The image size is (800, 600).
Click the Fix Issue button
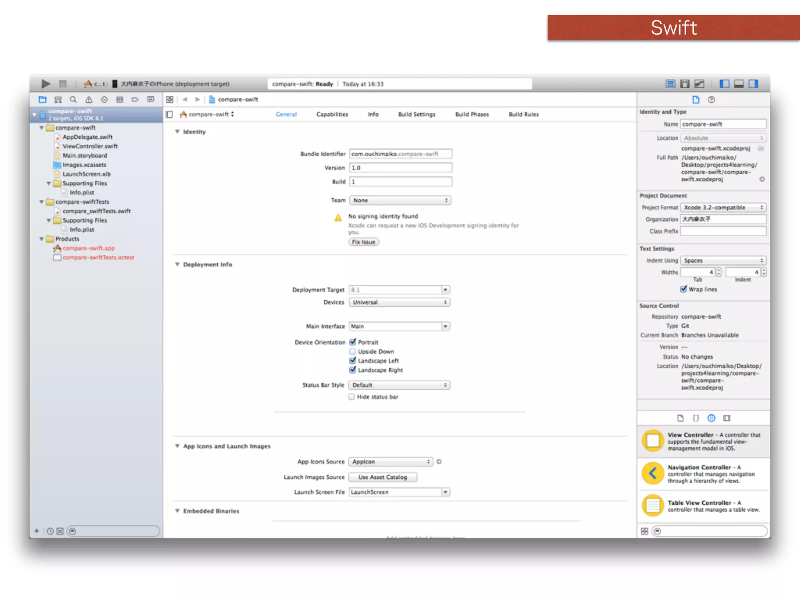pos(363,242)
